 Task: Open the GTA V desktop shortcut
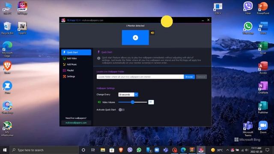click(218, 9)
